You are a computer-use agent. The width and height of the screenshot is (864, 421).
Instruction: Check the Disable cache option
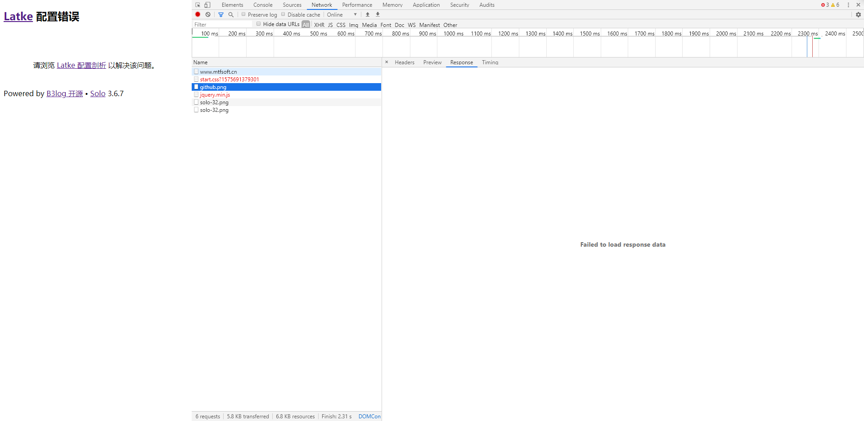[x=283, y=14]
